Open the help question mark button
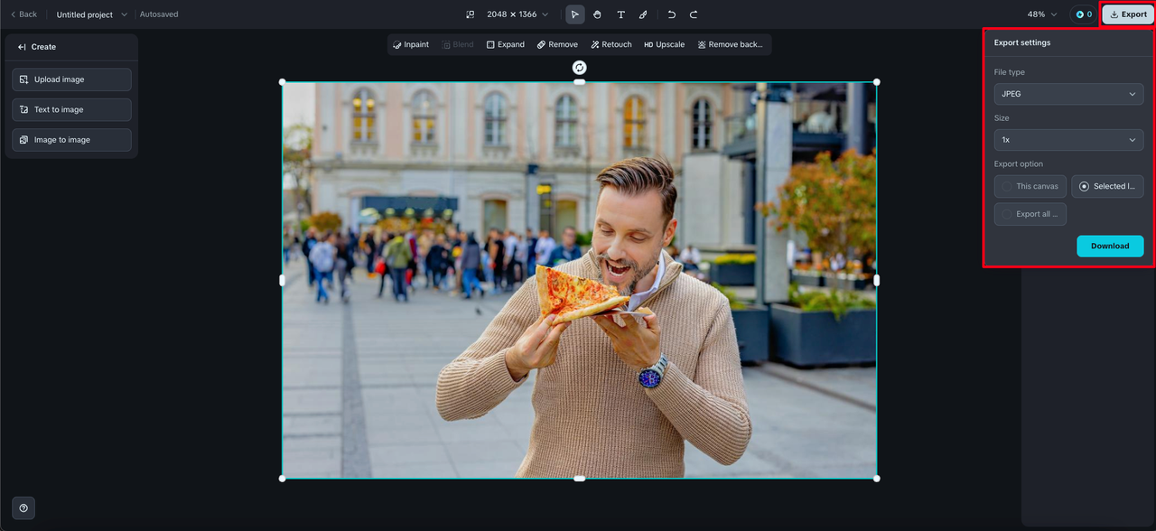This screenshot has height=531, width=1156. 23,508
